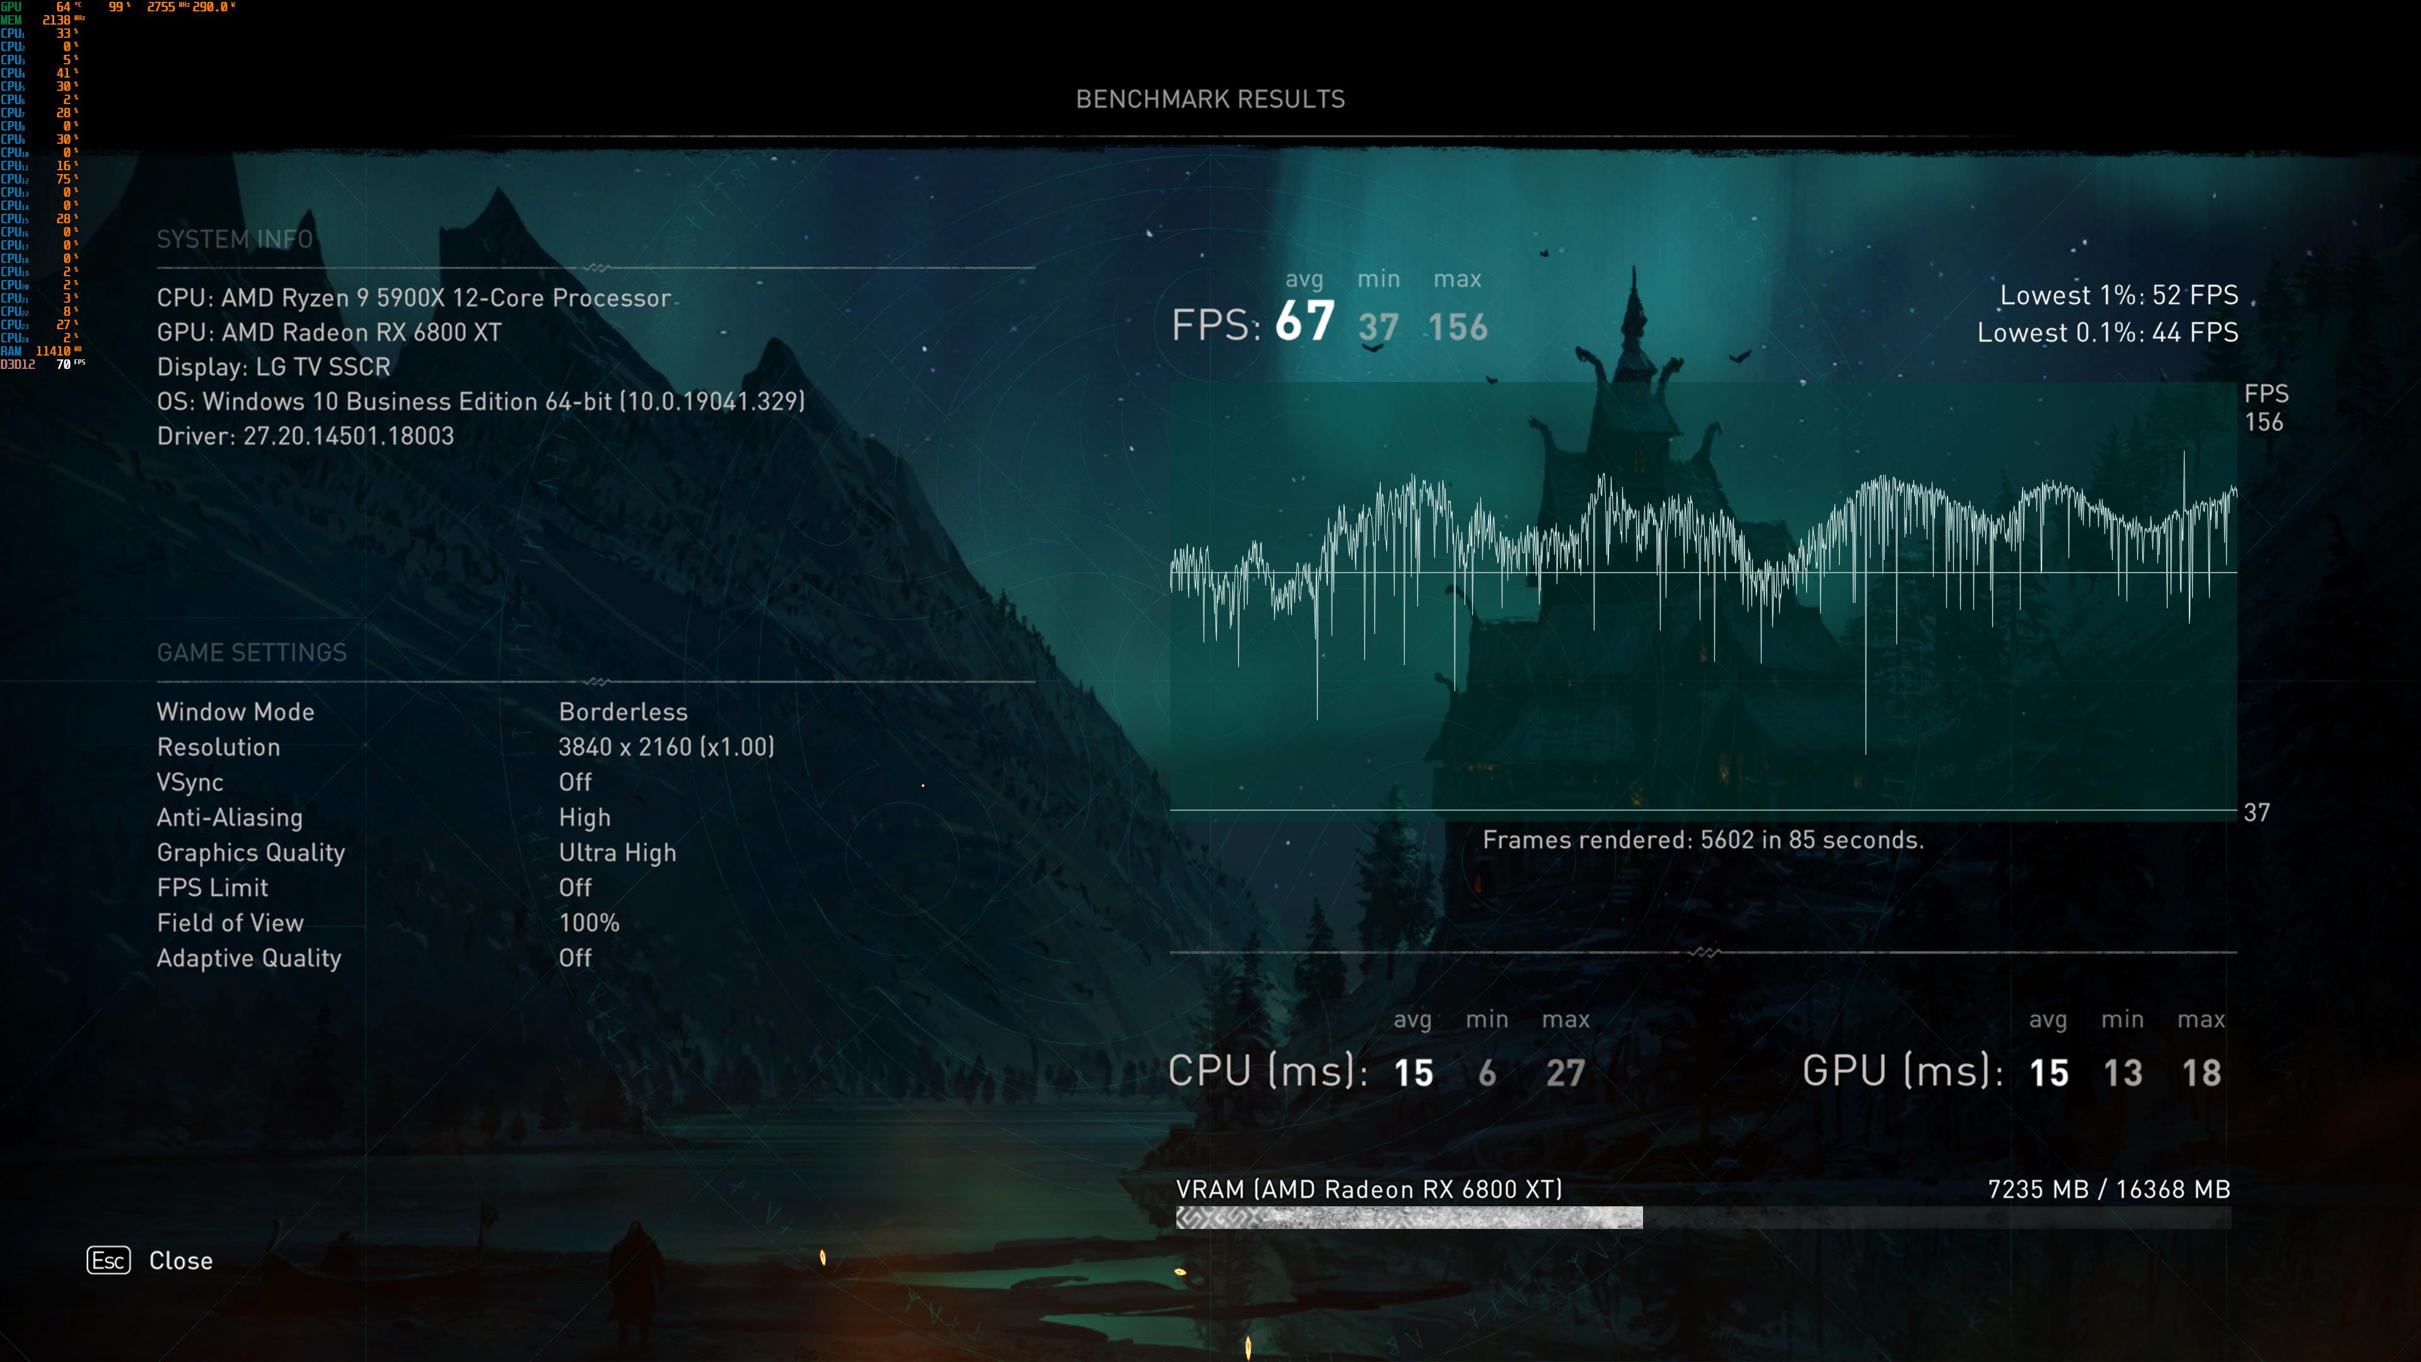
Task: Click the Frames rendered: 5602 in 85 seconds text
Action: point(1703,841)
